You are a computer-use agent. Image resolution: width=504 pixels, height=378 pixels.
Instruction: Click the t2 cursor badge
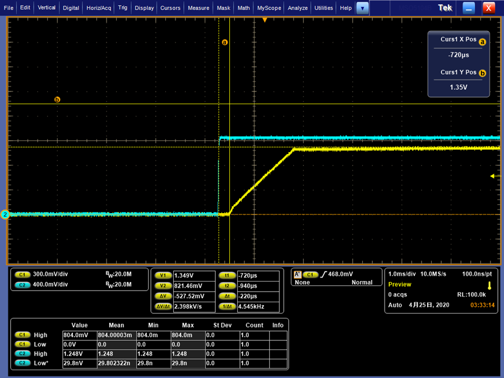[x=227, y=286]
